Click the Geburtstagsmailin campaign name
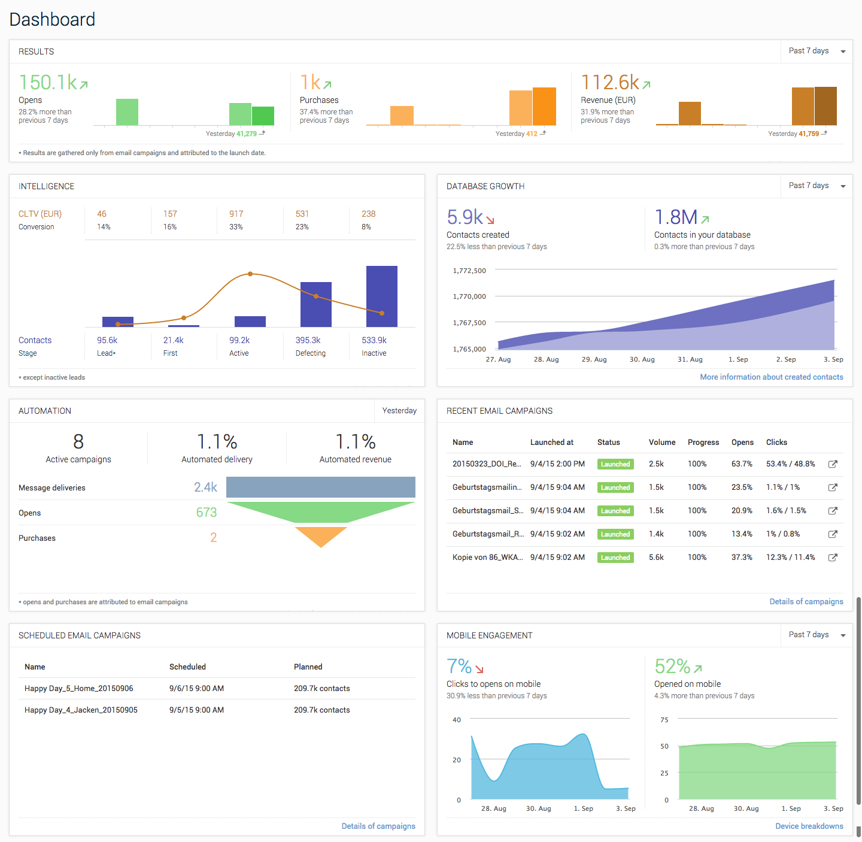Image resolution: width=862 pixels, height=842 pixels. pyautogui.click(x=487, y=487)
